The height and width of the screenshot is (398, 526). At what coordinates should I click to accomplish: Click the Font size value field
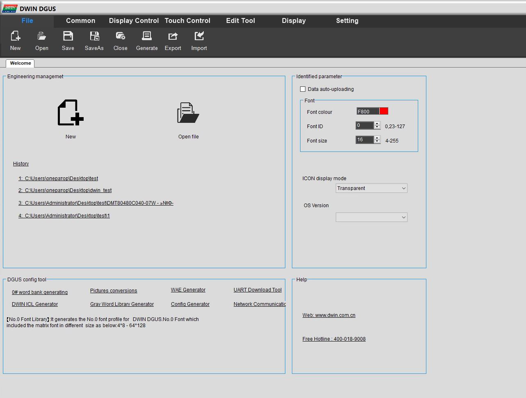365,140
